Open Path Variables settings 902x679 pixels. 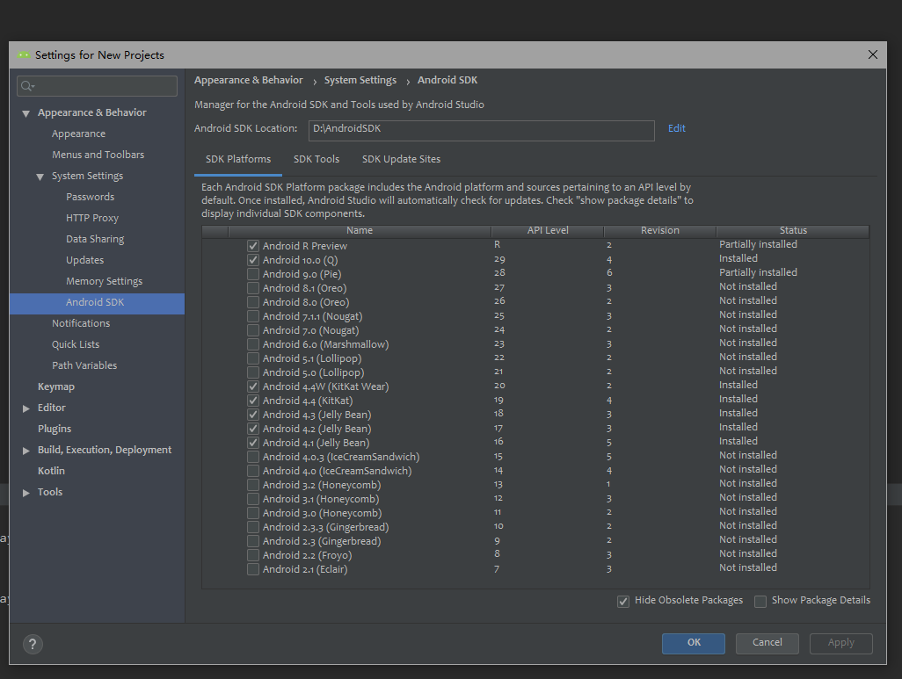pyautogui.click(x=84, y=365)
